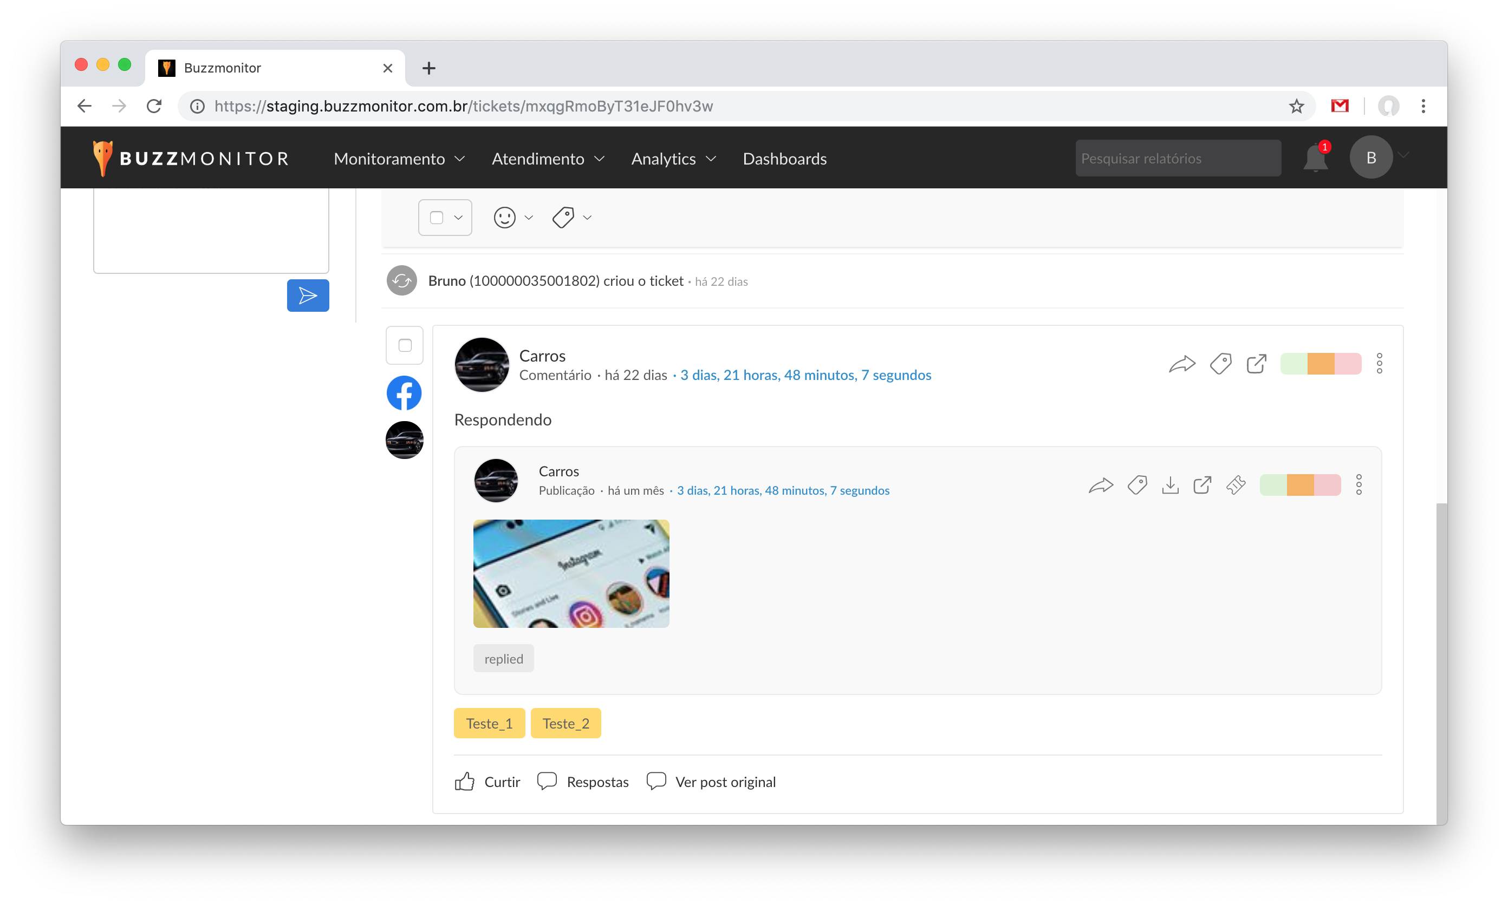The height and width of the screenshot is (905, 1508).
Task: Go to Dashboards in the navigation
Action: 784,159
